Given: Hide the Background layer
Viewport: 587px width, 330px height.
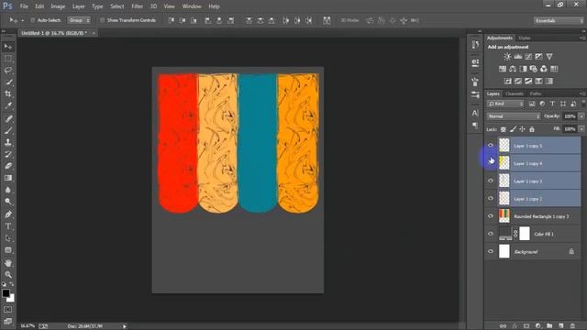Looking at the screenshot, I should [491, 251].
